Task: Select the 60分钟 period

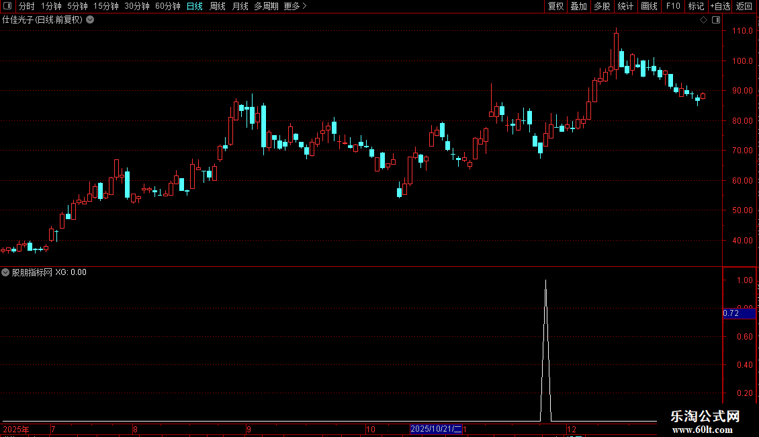Action: pyautogui.click(x=167, y=6)
